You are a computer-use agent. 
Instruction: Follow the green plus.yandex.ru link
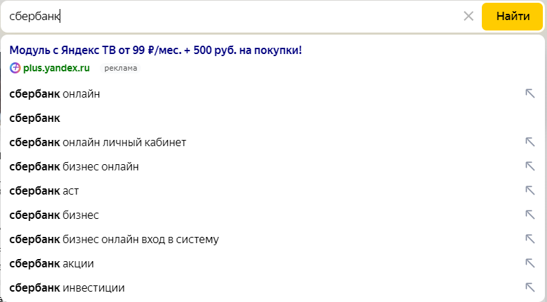pyautogui.click(x=57, y=68)
